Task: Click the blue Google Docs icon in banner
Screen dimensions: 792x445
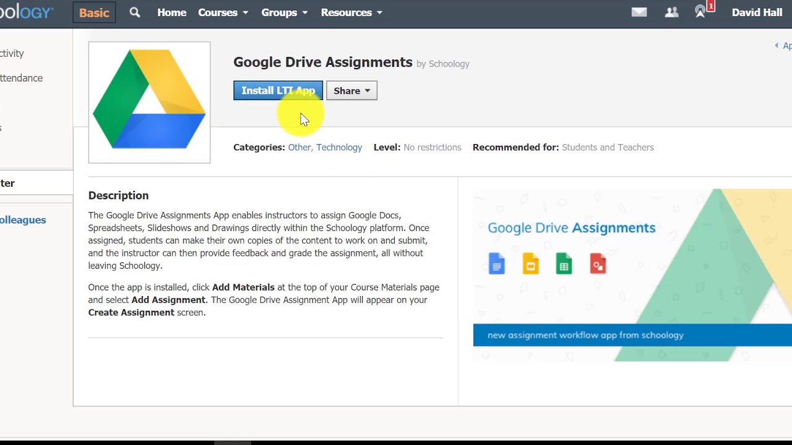Action: pyautogui.click(x=497, y=264)
